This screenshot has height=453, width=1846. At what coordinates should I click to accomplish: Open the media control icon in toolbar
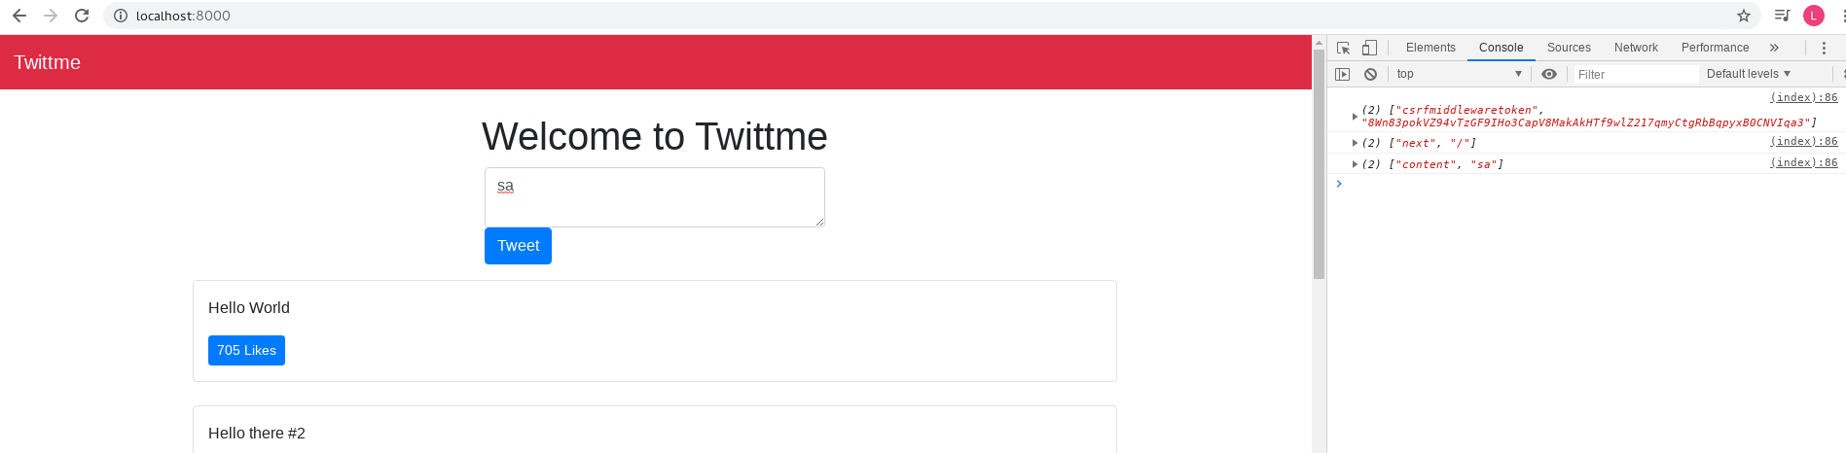pos(1782,16)
